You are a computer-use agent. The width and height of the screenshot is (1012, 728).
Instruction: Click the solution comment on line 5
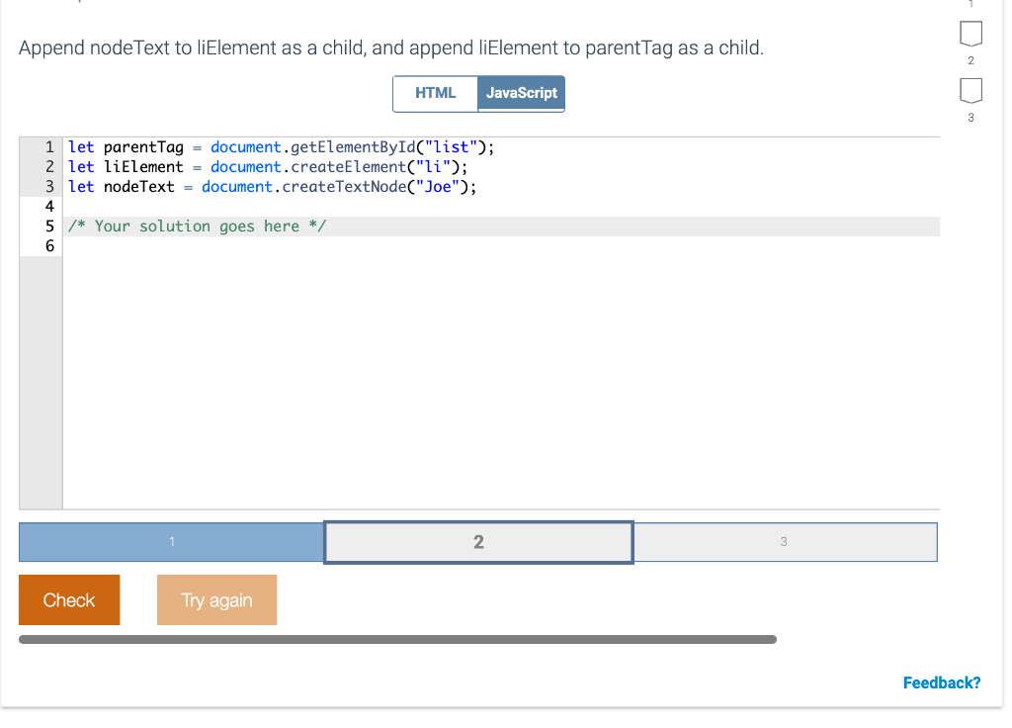[196, 226]
